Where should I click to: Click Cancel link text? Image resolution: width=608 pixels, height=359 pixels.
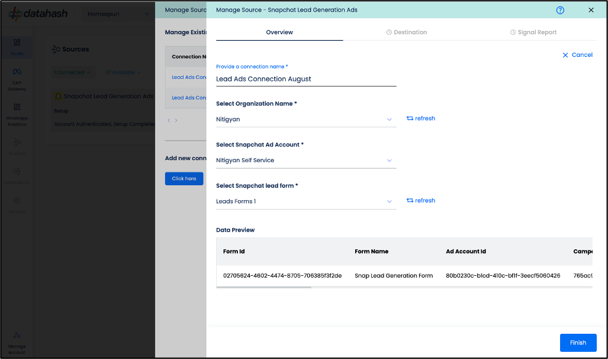[582, 55]
